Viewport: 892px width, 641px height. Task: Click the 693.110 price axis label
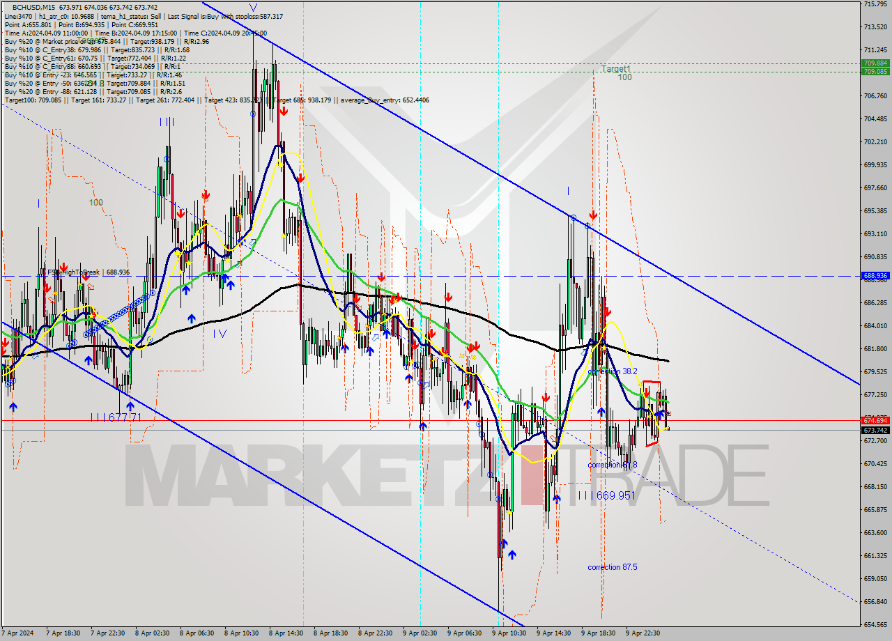point(875,234)
